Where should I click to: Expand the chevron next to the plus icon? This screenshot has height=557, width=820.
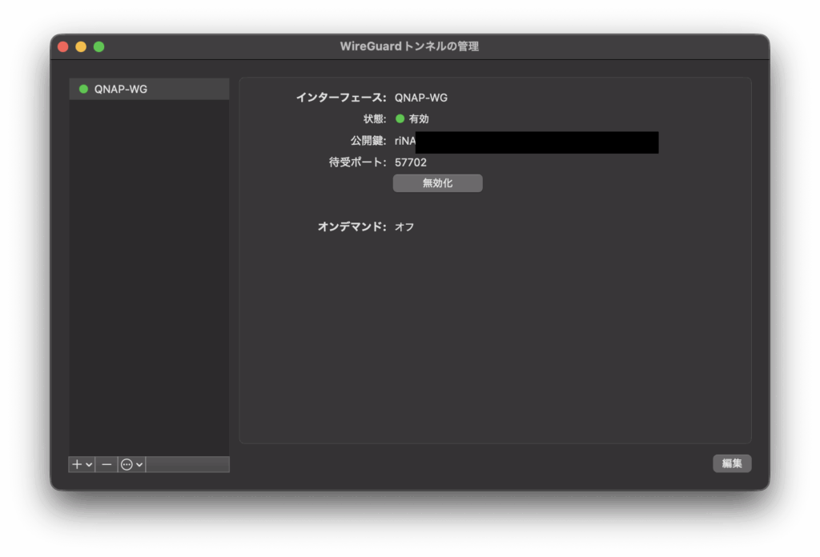point(89,465)
